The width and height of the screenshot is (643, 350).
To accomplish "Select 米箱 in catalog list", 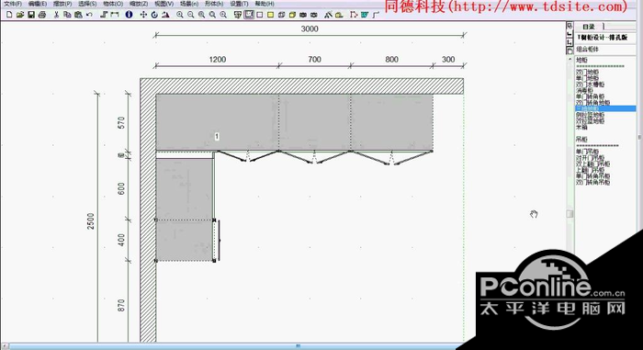I will pos(581,127).
